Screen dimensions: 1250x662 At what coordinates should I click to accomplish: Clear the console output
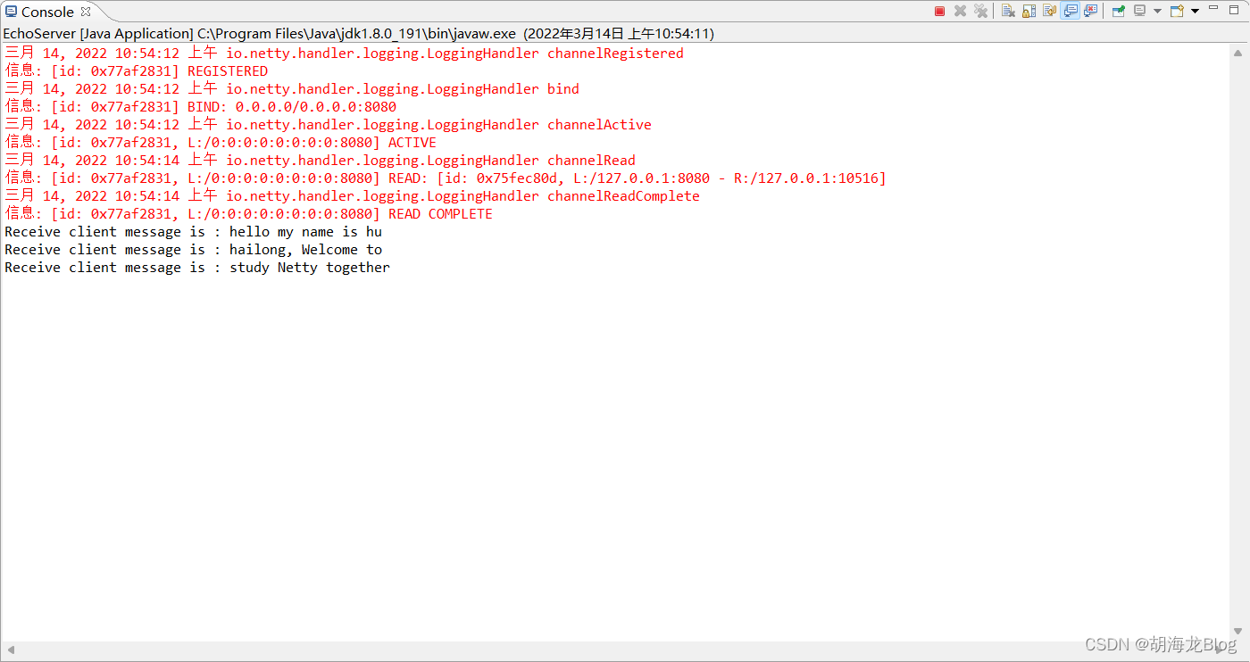click(1008, 11)
